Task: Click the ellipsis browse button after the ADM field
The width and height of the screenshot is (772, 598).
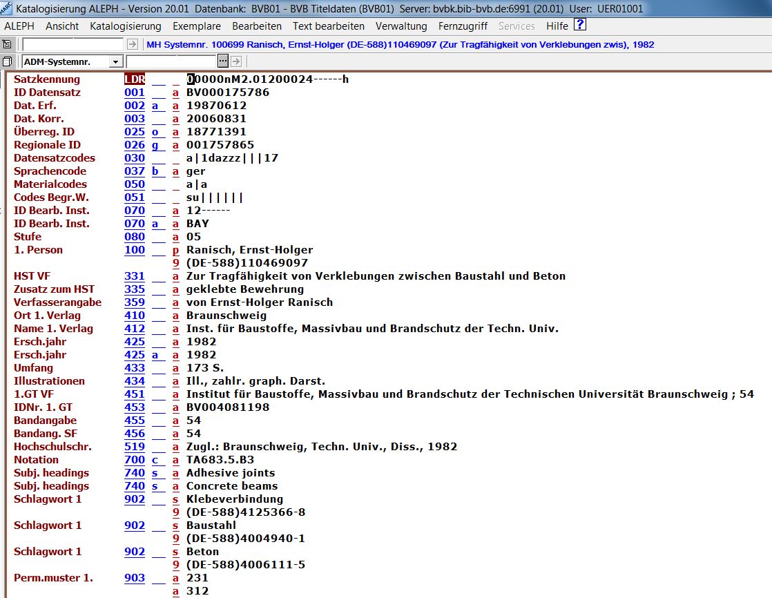Action: [x=223, y=61]
